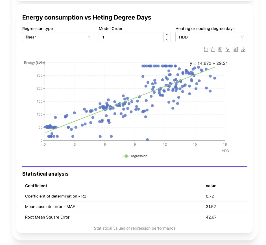Image resolution: width=266 pixels, height=245 pixels.
Task: Click the regression equation label y = 14.87x + 29.21
Action: [x=209, y=63]
